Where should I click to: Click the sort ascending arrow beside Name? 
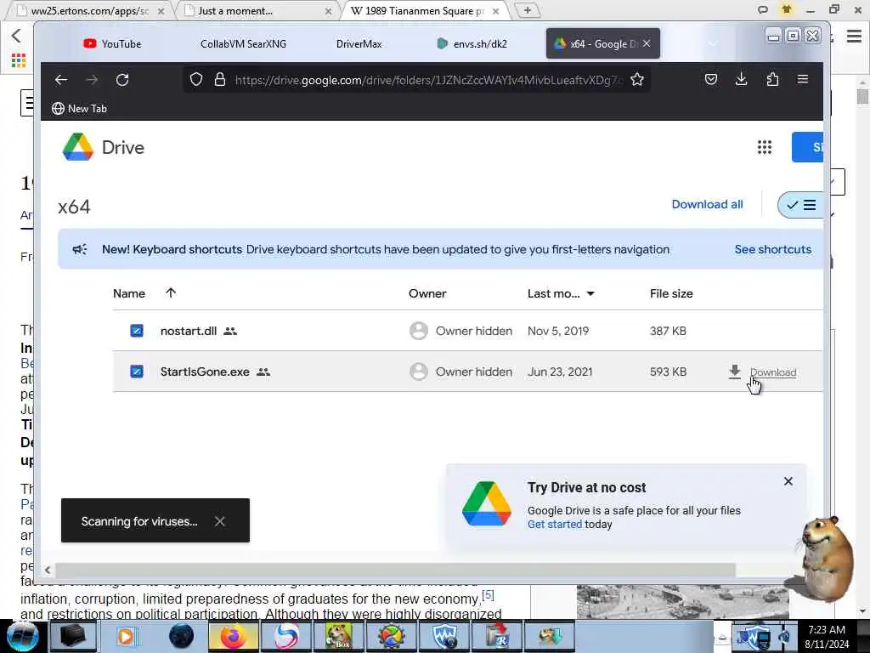coord(170,292)
